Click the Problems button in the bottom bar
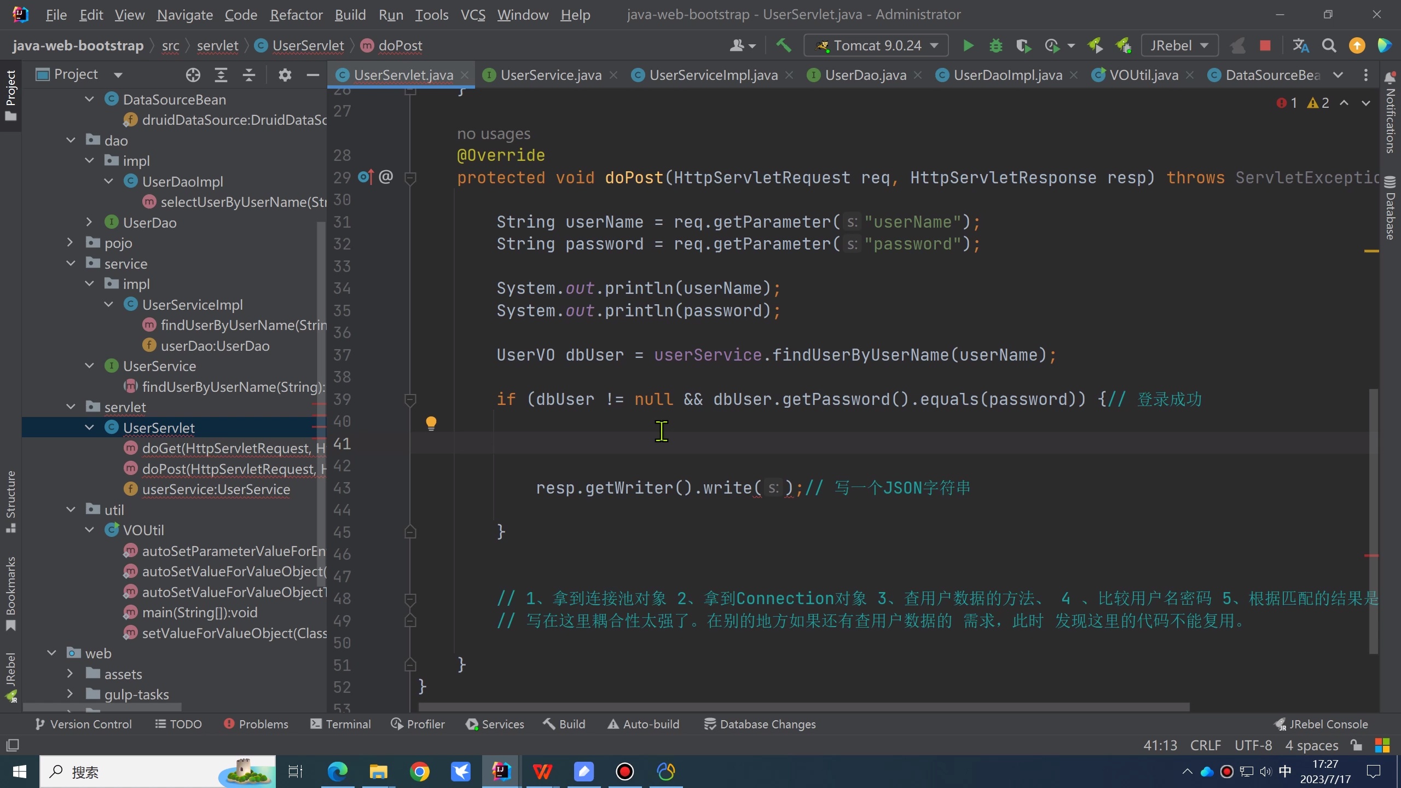1401x788 pixels. point(256,724)
